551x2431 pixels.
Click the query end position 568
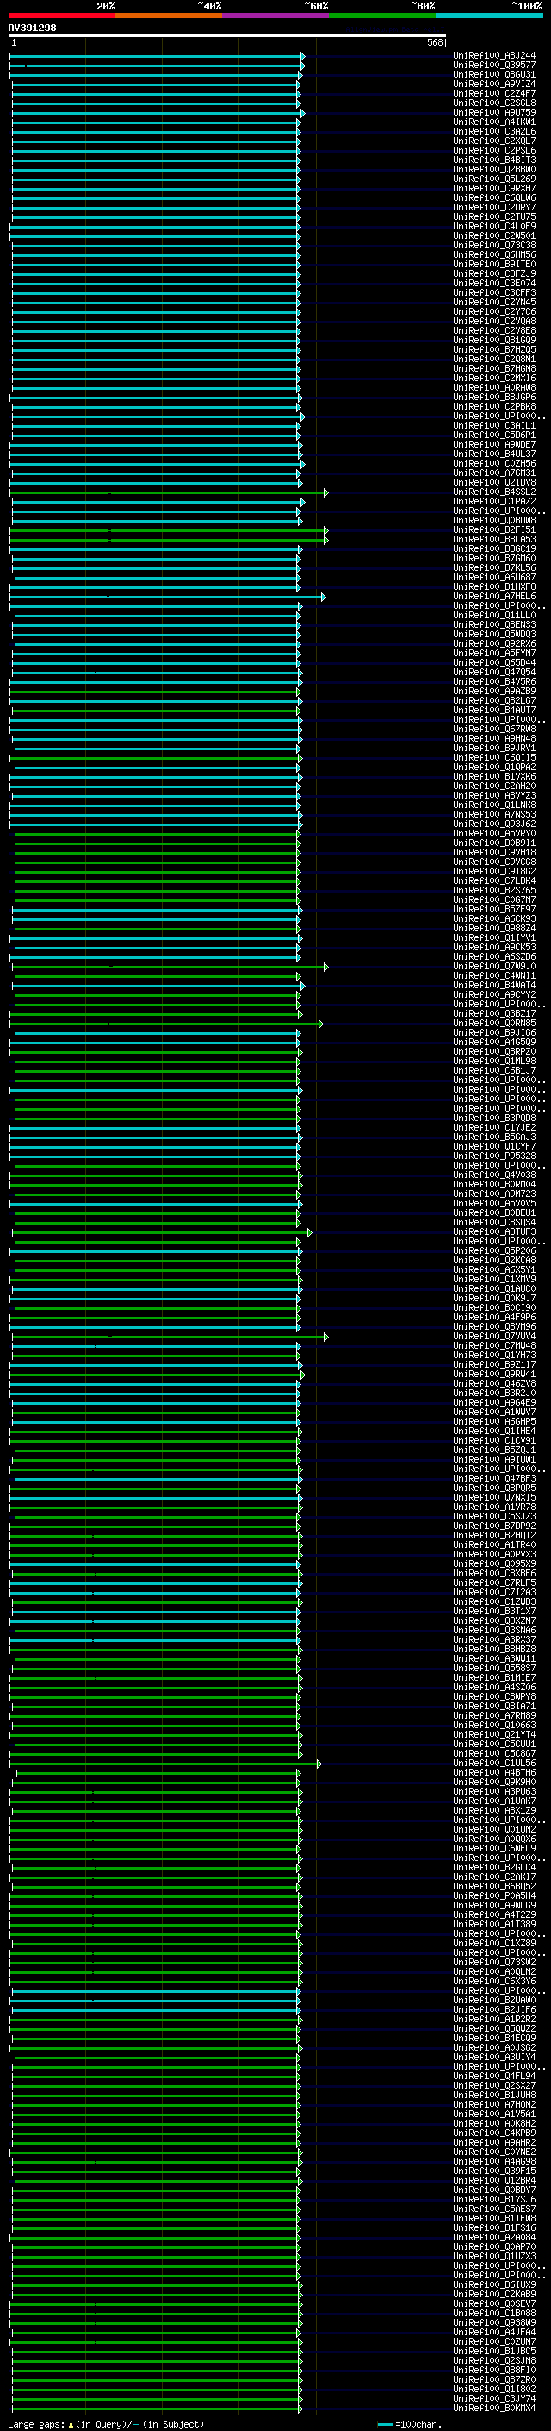(435, 42)
